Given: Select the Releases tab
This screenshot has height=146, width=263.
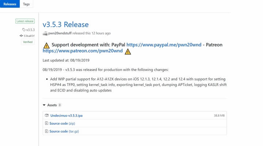Looking at the screenshot, I should pos(10,4).
